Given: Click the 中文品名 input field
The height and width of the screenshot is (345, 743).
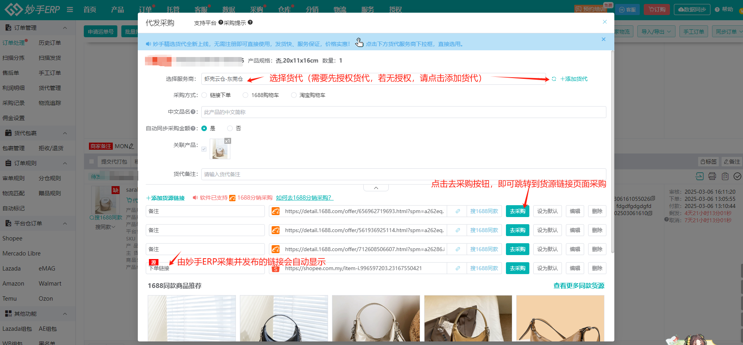Looking at the screenshot, I should click(403, 112).
